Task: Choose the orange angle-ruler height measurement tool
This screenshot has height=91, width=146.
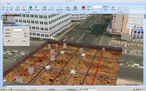Action: tap(24, 8)
